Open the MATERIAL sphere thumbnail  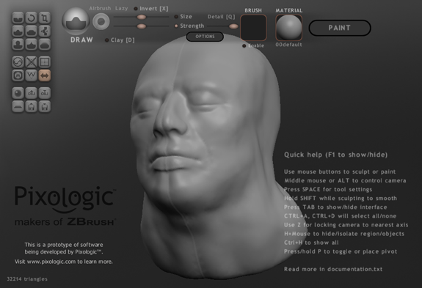click(288, 27)
